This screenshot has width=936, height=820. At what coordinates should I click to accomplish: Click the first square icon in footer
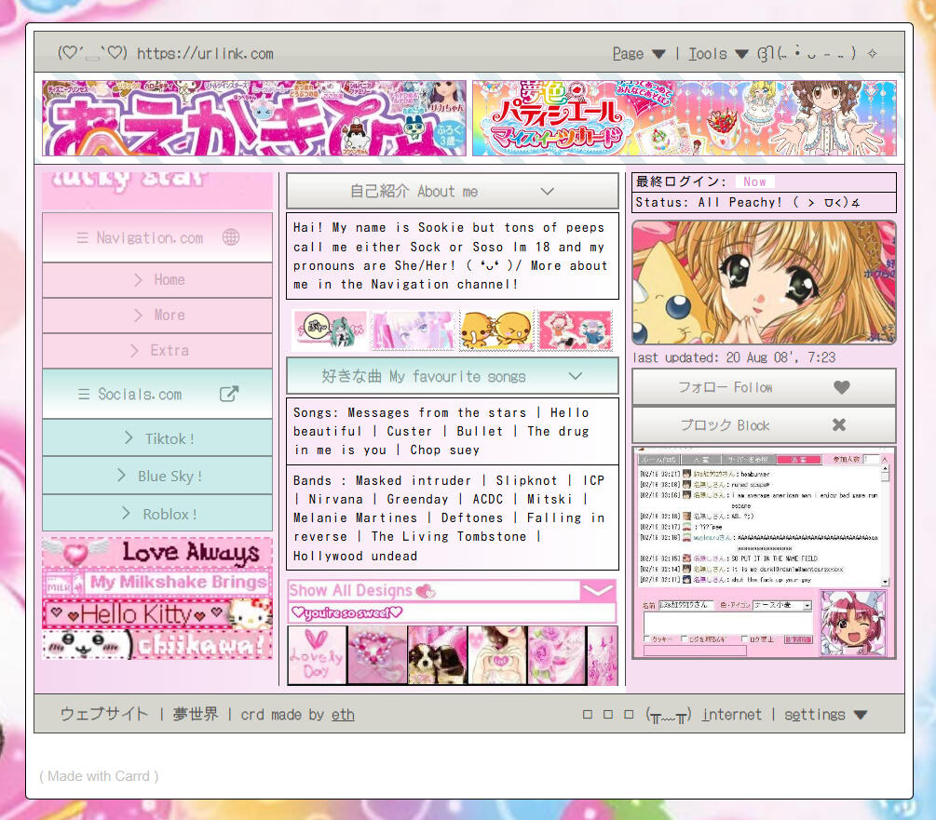pos(588,715)
